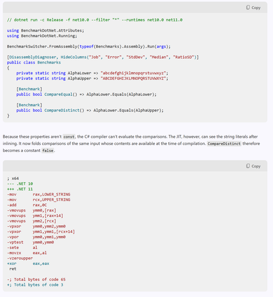Click 'public class Benchmarks' declaration

34,62
